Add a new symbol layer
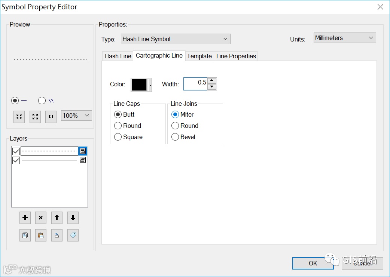Image resolution: width=390 pixels, height=277 pixels. pos(25,218)
